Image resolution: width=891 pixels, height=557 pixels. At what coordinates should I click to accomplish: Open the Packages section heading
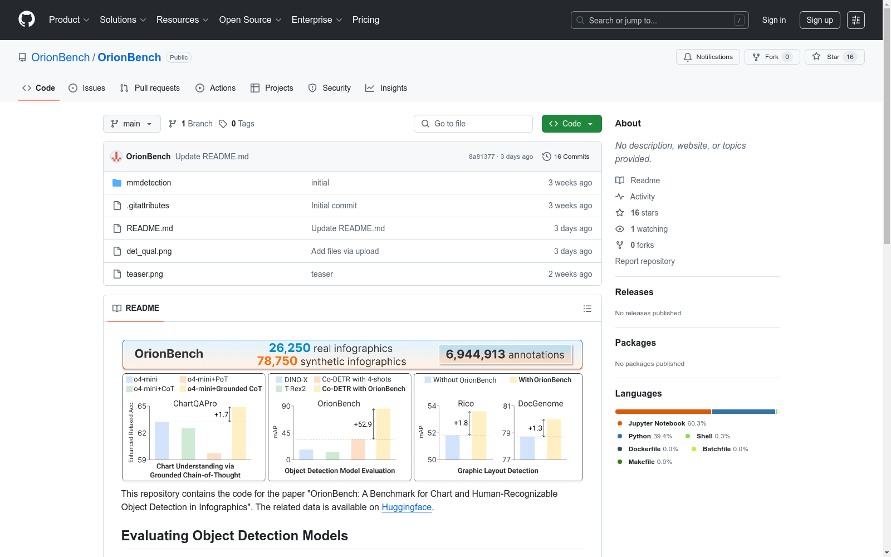(x=635, y=343)
